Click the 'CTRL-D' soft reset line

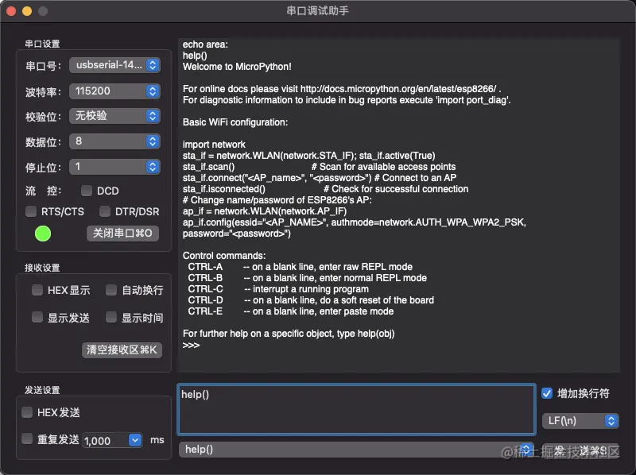tap(311, 300)
